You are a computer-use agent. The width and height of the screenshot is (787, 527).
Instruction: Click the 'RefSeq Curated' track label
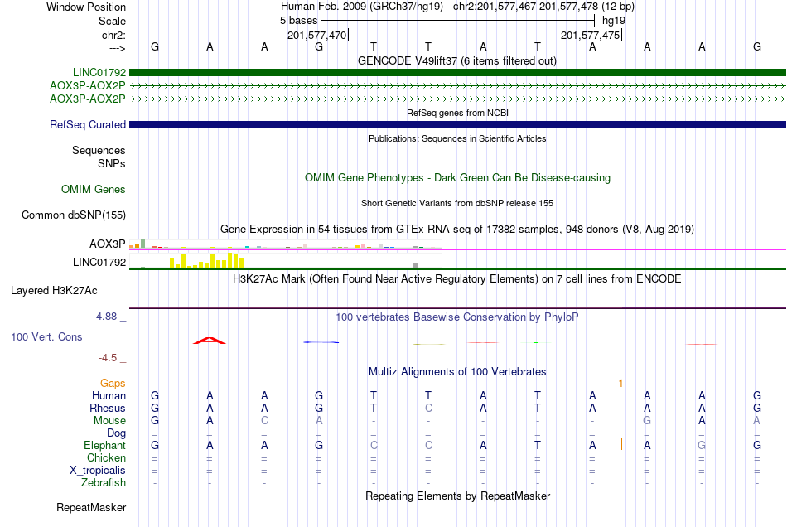pos(88,124)
